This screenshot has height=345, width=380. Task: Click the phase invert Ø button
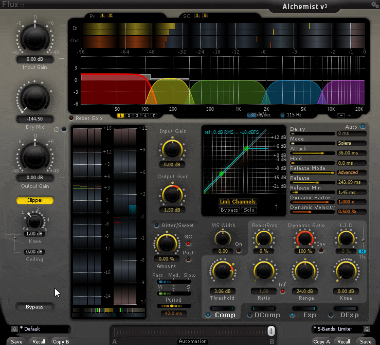[64, 129]
